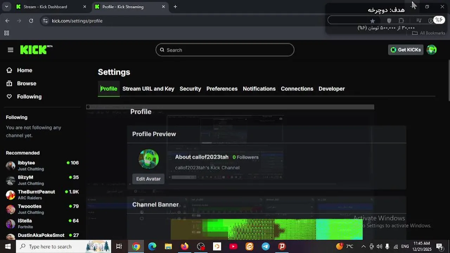450x253 pixels.
Task: Go back with the browser back arrow
Action: pos(7,21)
